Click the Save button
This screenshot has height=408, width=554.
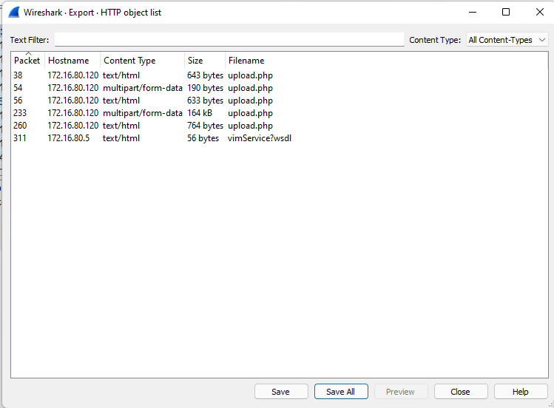coord(281,392)
